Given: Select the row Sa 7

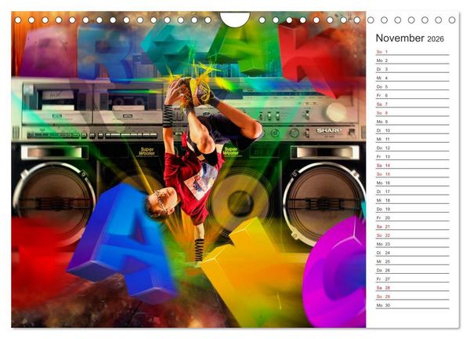Looking at the screenshot, I should click(x=413, y=104).
